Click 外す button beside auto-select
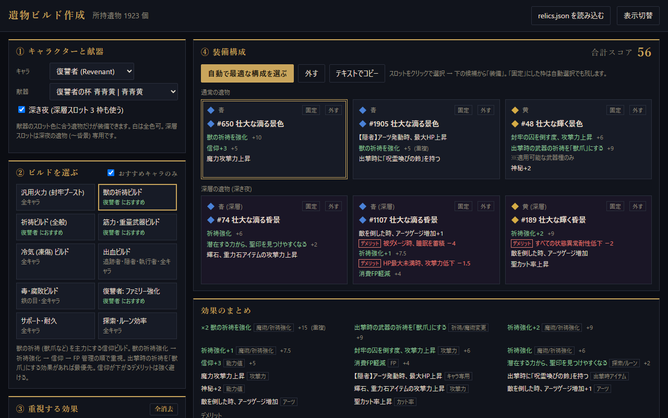668x418 pixels. point(312,74)
